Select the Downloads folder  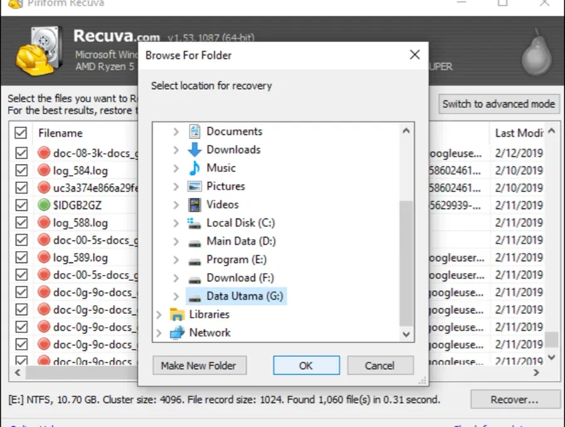(234, 149)
